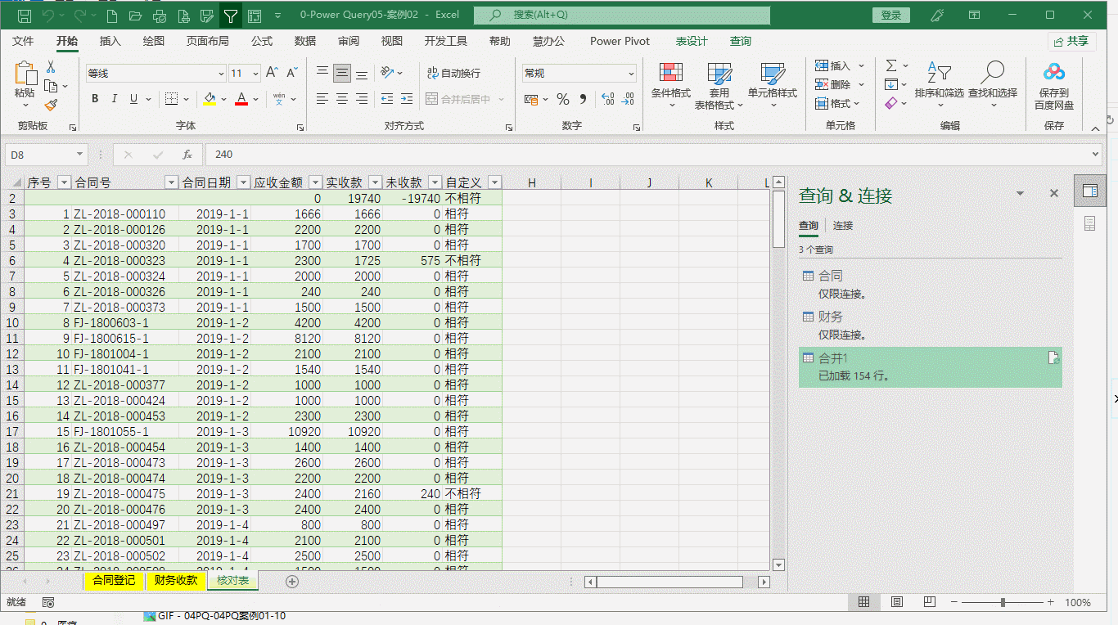The width and height of the screenshot is (1118, 625).
Task: Increase decimal places
Action: (607, 99)
